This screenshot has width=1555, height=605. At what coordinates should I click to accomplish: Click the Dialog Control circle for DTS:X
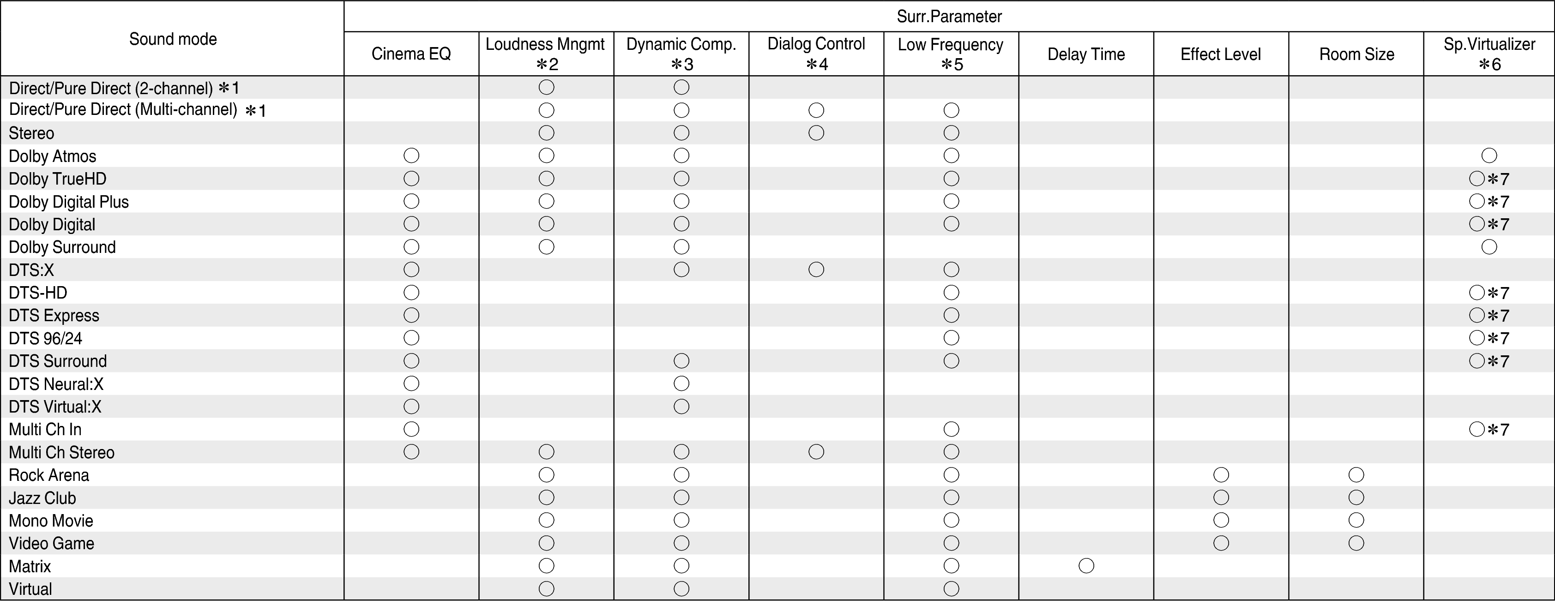click(816, 270)
